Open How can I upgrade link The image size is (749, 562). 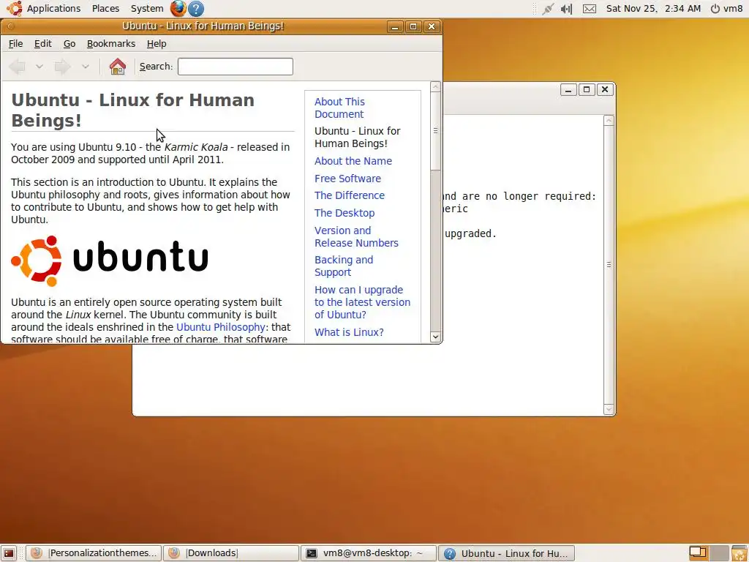pyautogui.click(x=362, y=302)
